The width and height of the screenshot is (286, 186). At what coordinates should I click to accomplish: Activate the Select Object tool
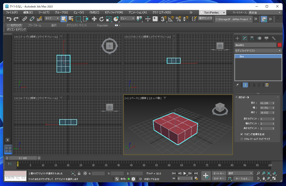[x=64, y=19]
